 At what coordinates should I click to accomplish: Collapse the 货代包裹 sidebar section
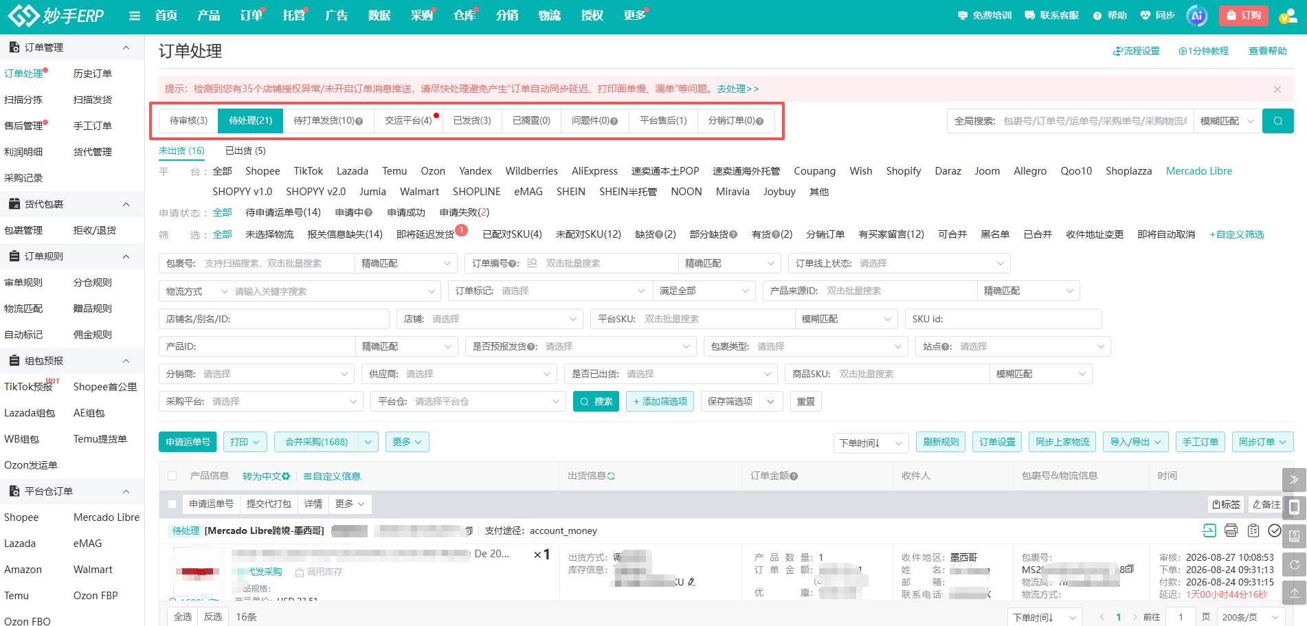(126, 204)
